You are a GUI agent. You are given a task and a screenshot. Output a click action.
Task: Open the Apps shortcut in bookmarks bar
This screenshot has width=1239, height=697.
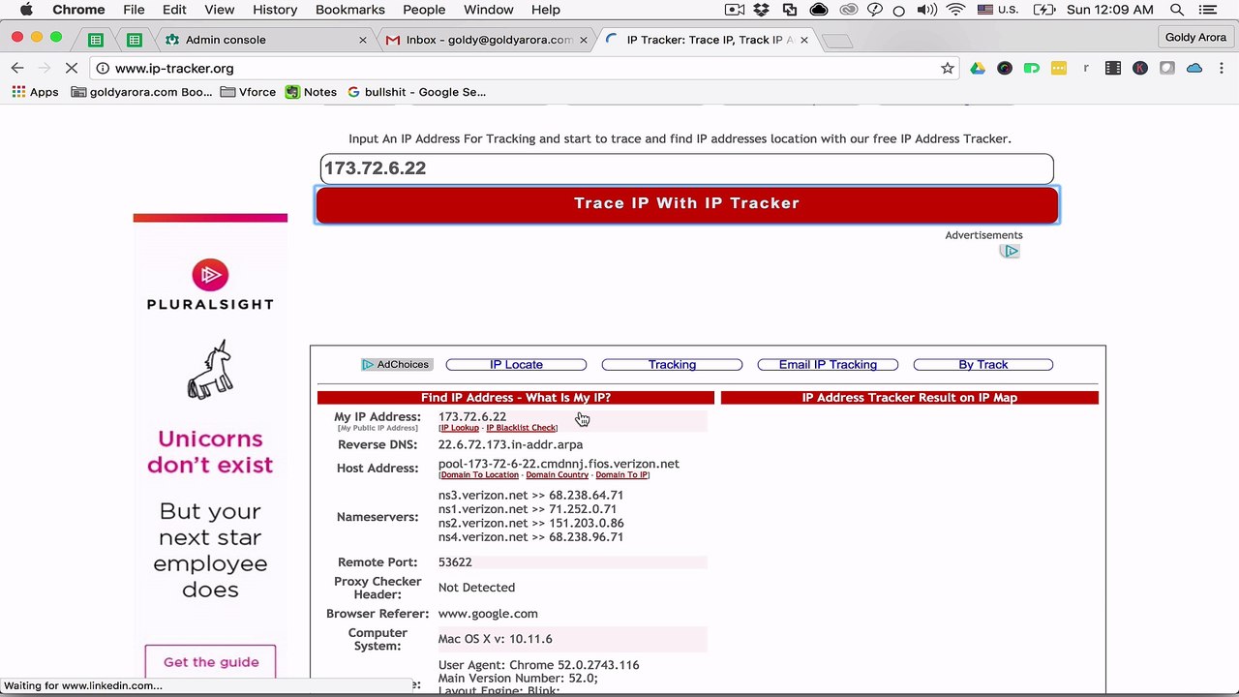click(36, 92)
